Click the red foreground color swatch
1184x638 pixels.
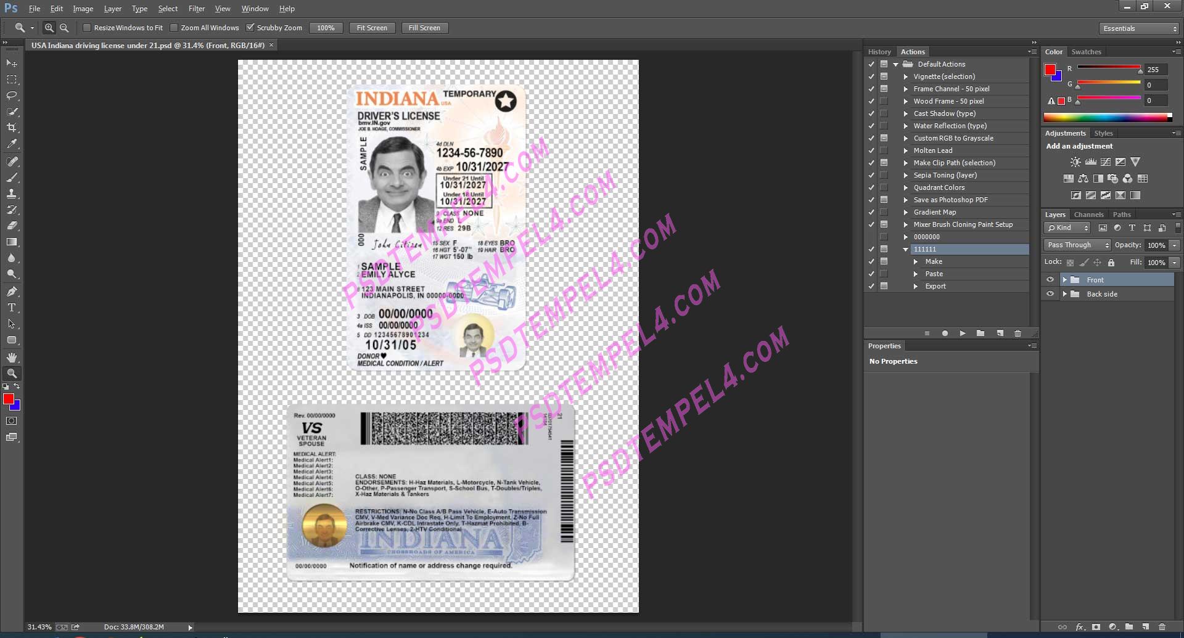(9, 397)
